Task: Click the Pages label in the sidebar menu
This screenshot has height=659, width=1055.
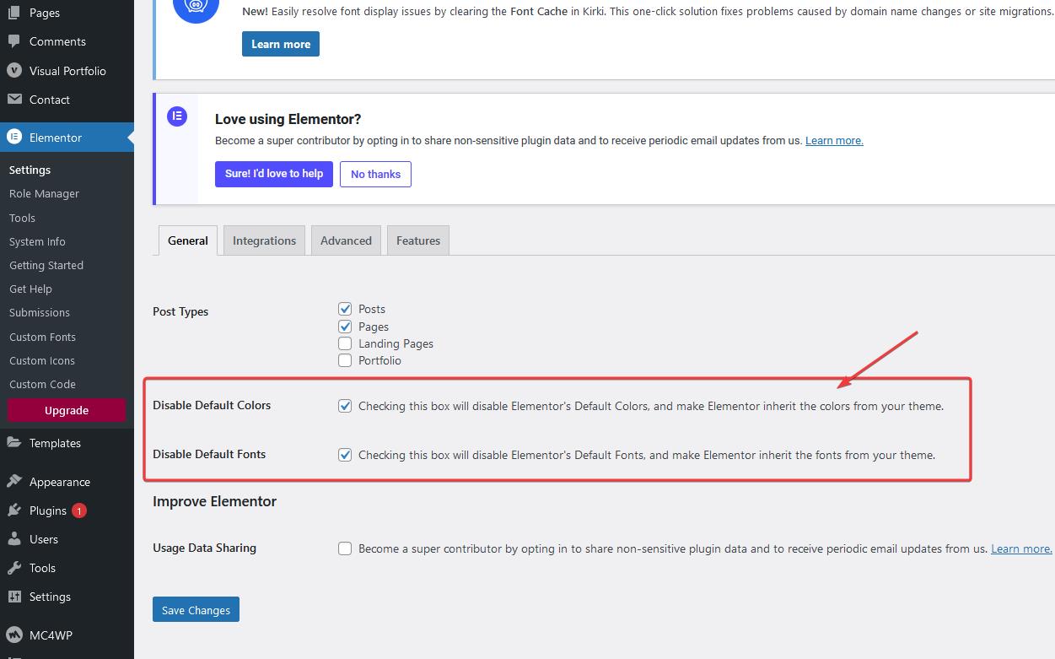Action: (45, 13)
